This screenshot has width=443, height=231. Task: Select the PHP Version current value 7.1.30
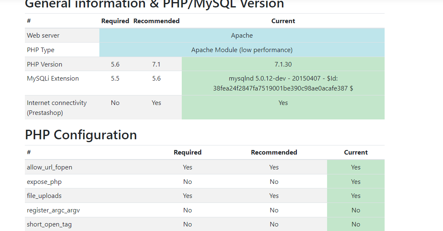pos(283,64)
